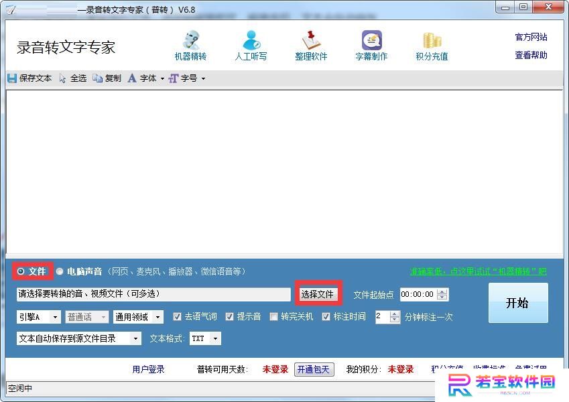Click the file path input field

click(x=153, y=294)
